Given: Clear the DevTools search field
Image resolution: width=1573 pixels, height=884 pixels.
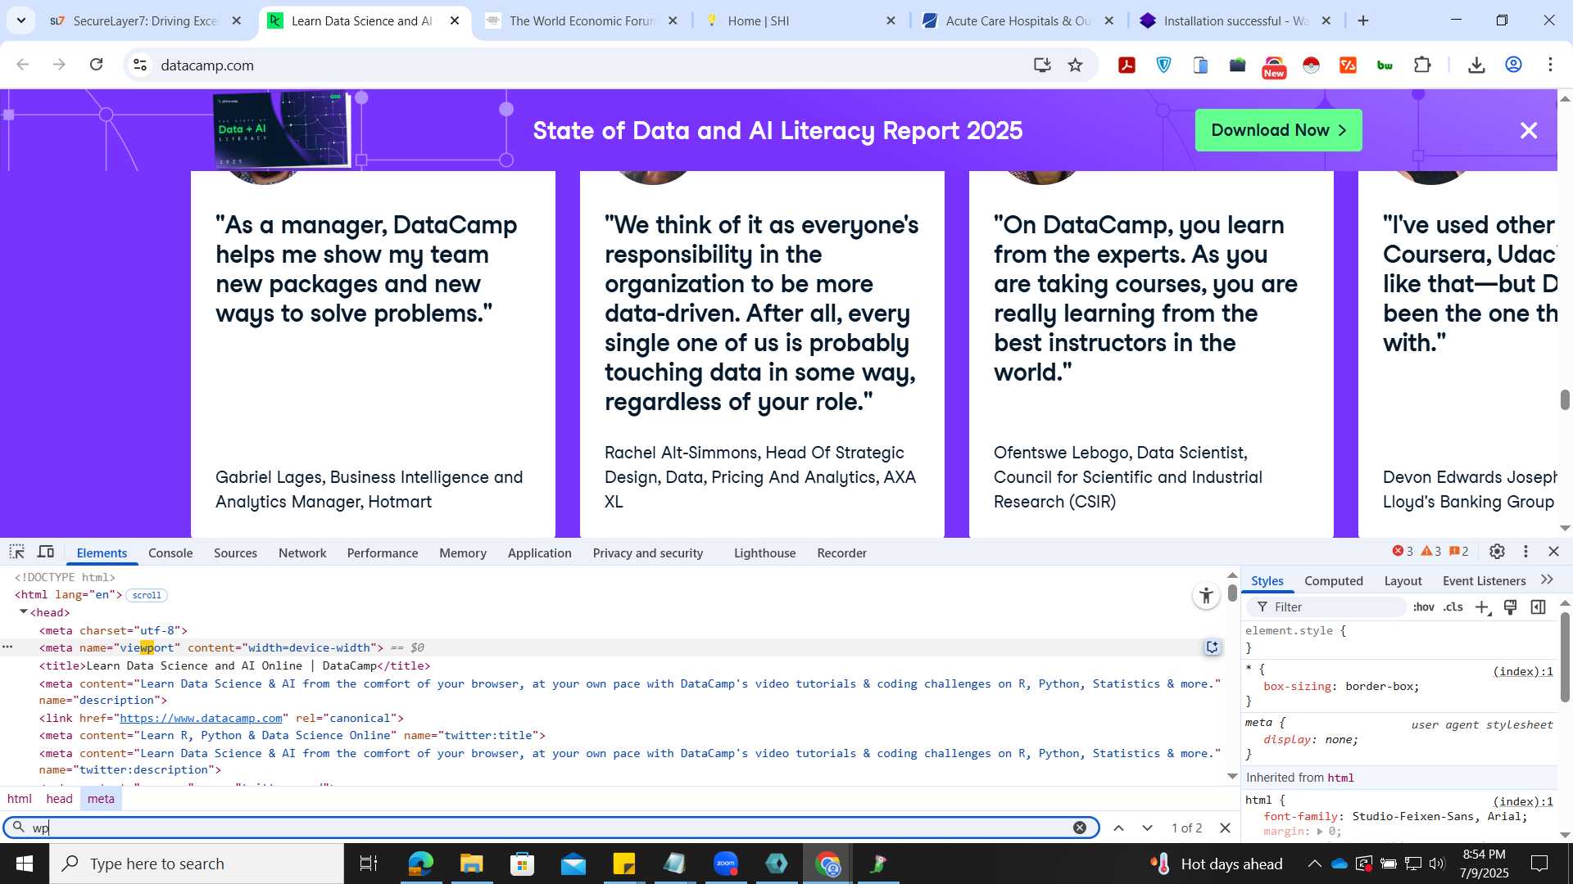Looking at the screenshot, I should point(1080,828).
